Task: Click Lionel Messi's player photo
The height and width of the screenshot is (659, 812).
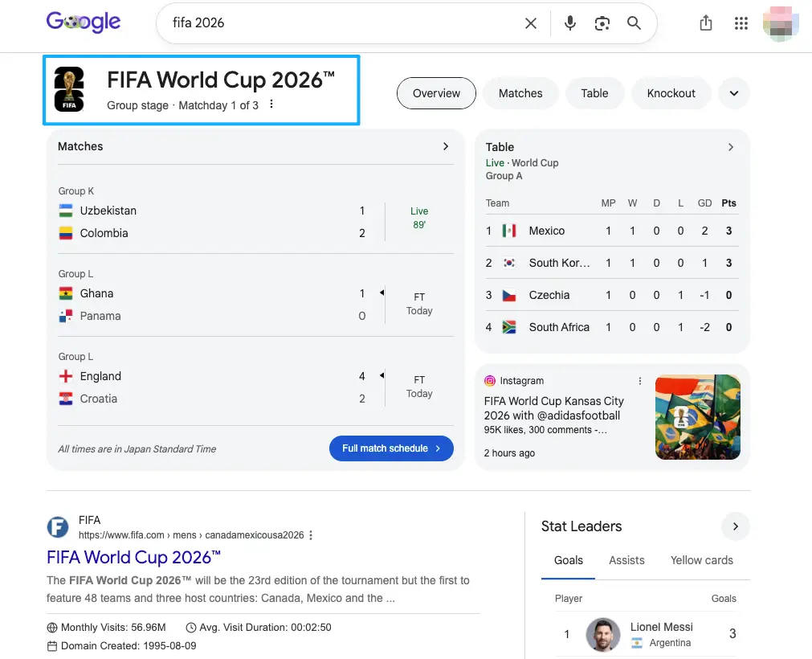Action: point(603,634)
